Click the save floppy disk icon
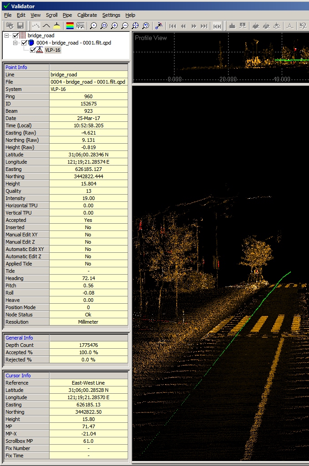 [x=20, y=26]
